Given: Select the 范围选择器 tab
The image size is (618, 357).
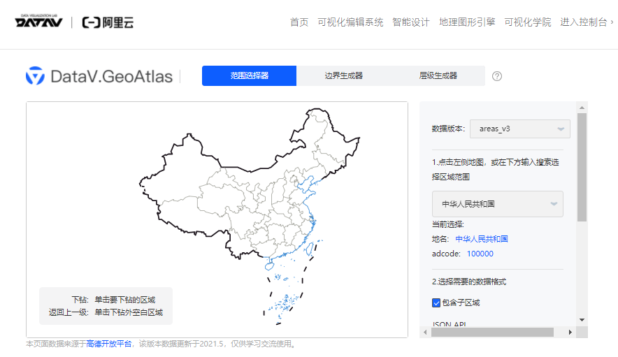Looking at the screenshot, I should click(x=249, y=75).
